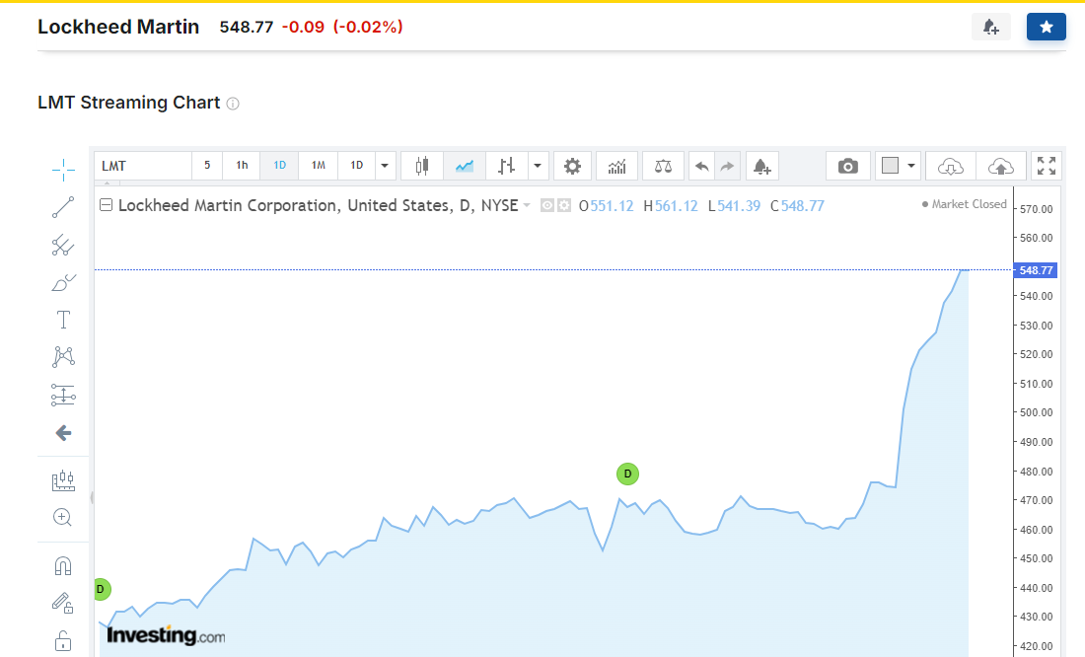The width and height of the screenshot is (1085, 657).
Task: Toggle lock all drawing tools
Action: coord(63,641)
